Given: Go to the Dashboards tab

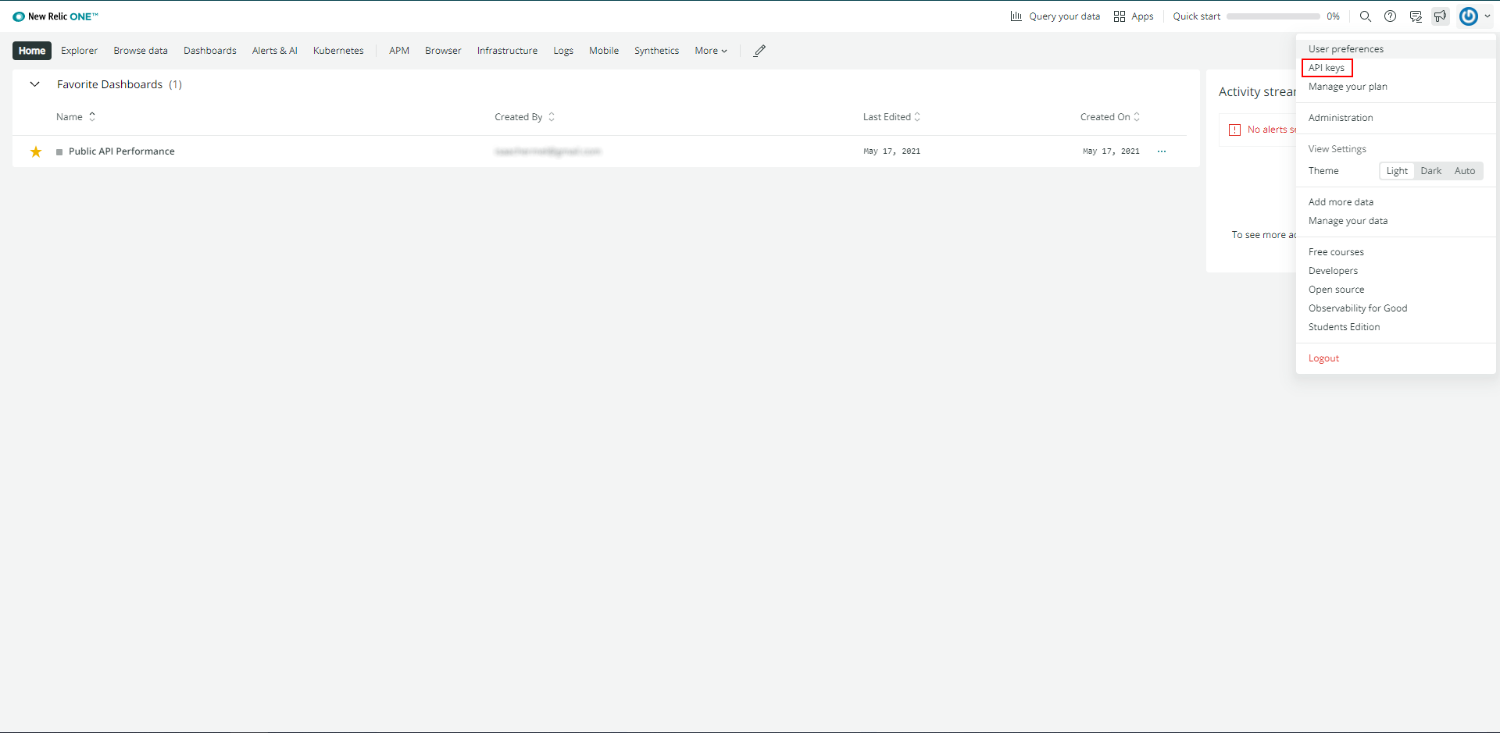Looking at the screenshot, I should 209,51.
